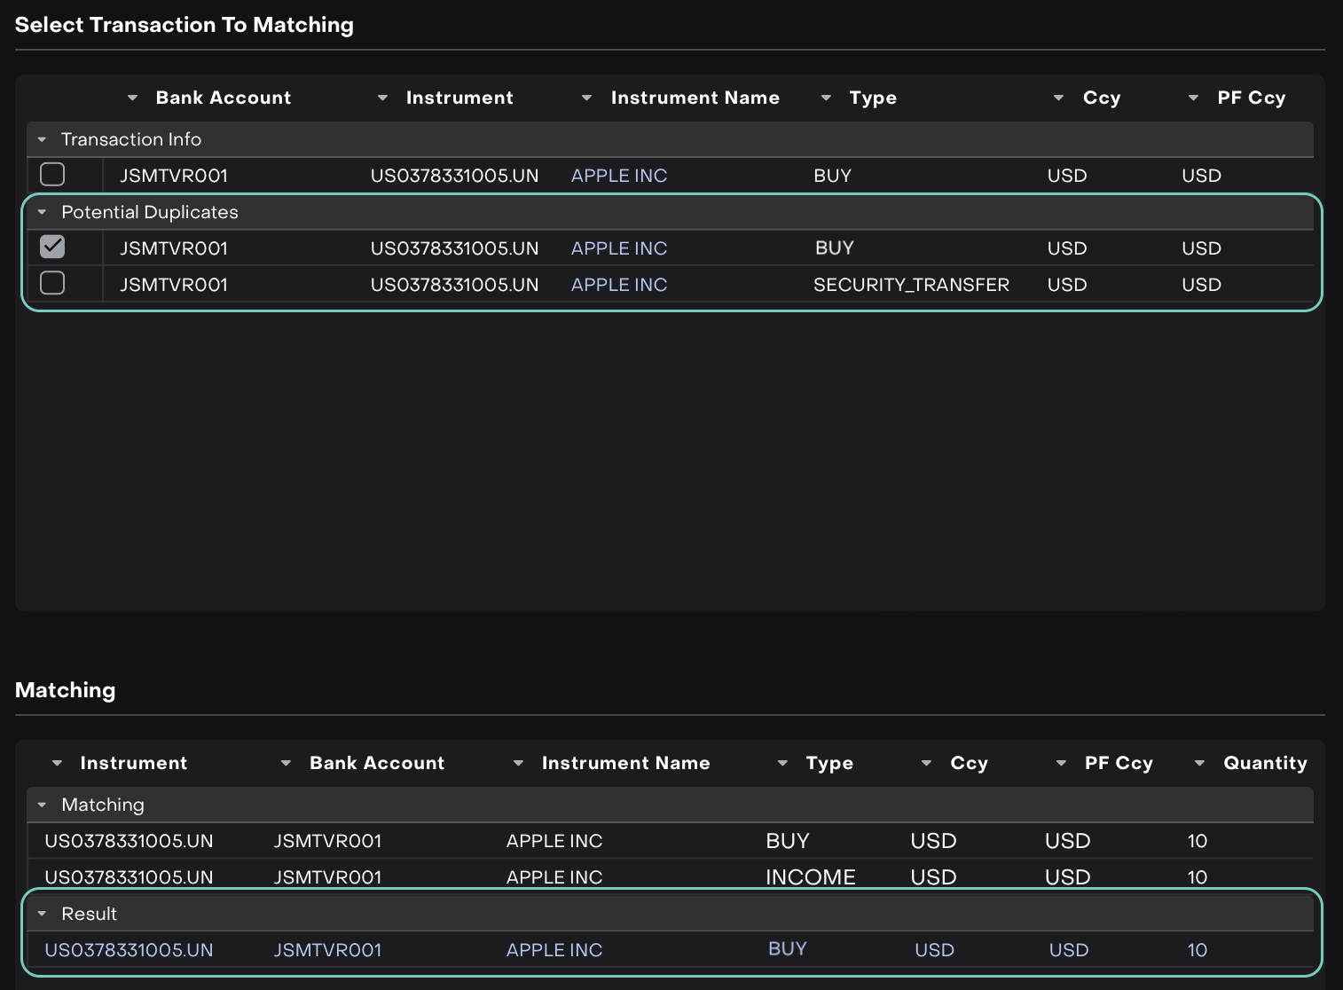Click the Bank Account column arrow in Matching table

click(x=286, y=764)
